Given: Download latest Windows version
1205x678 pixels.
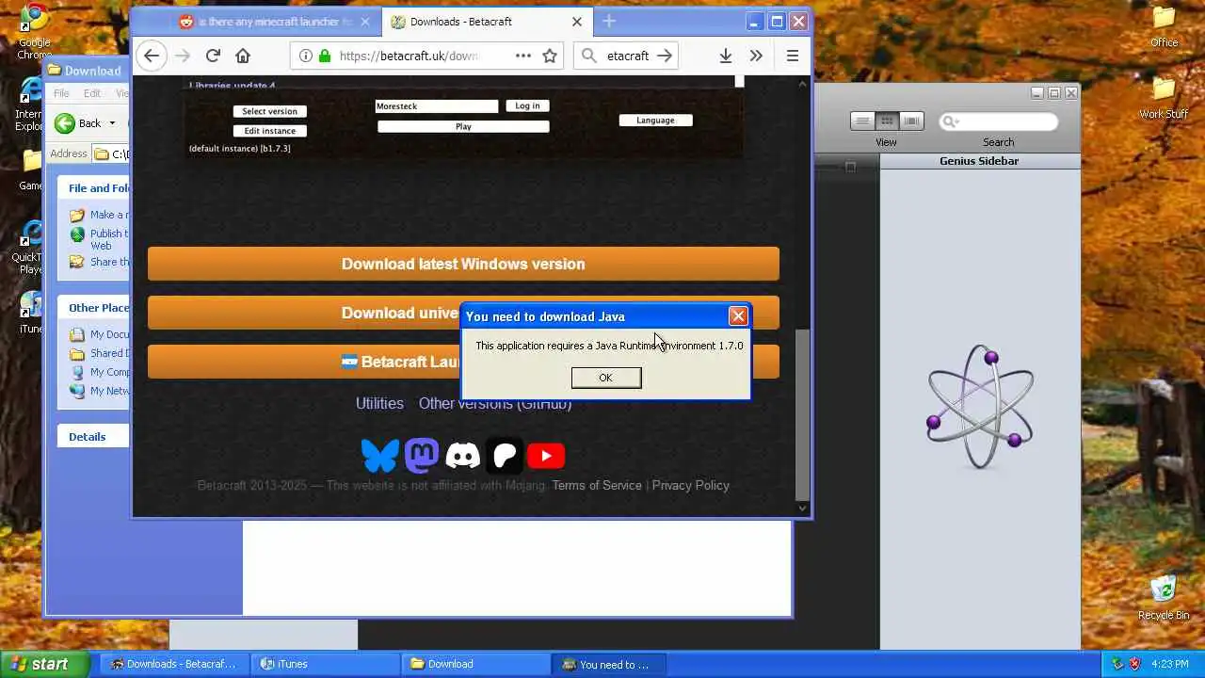Looking at the screenshot, I should click(x=463, y=264).
